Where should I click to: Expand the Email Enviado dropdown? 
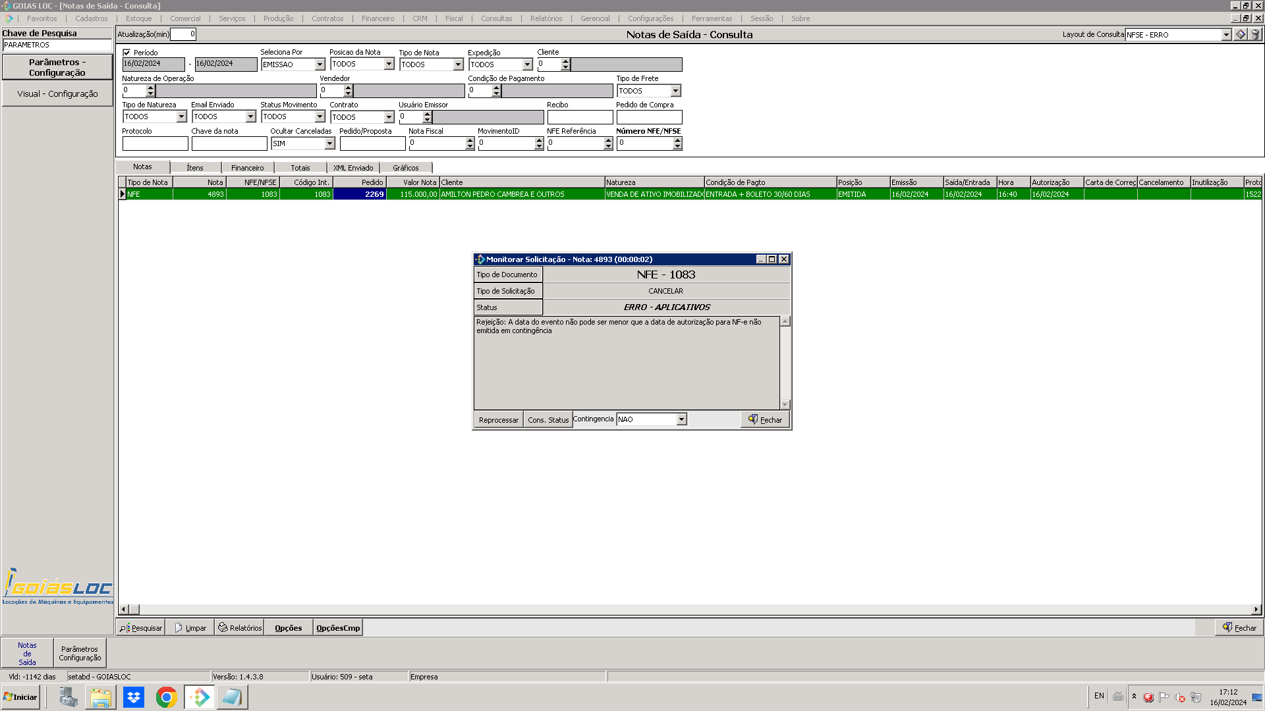(250, 117)
